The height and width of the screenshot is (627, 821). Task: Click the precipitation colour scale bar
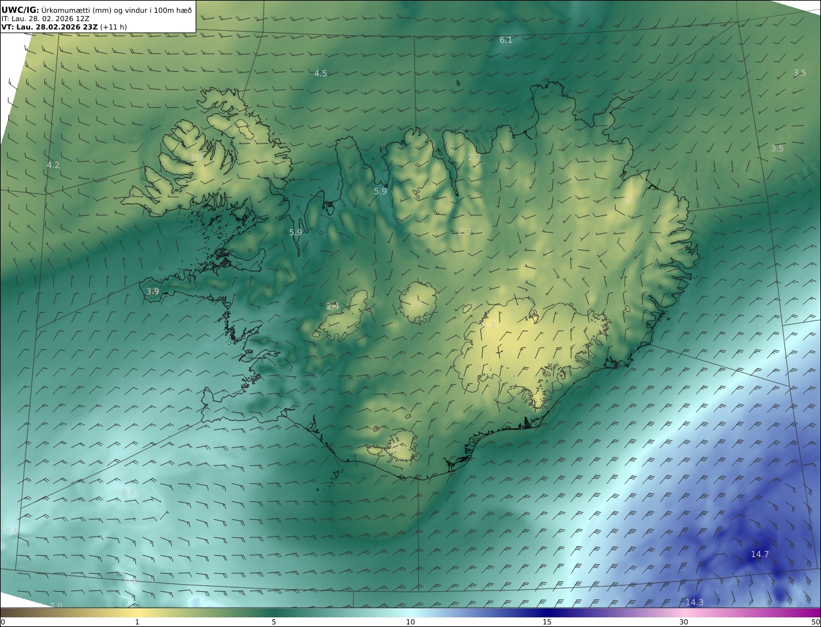point(410,612)
